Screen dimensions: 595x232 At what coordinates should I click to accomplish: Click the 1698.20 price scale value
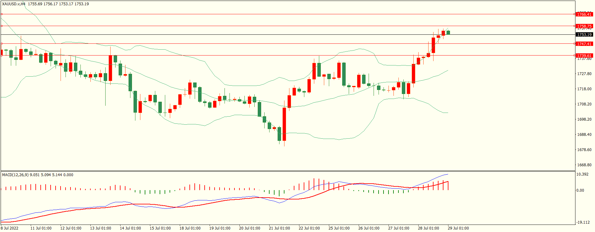tap(584, 119)
